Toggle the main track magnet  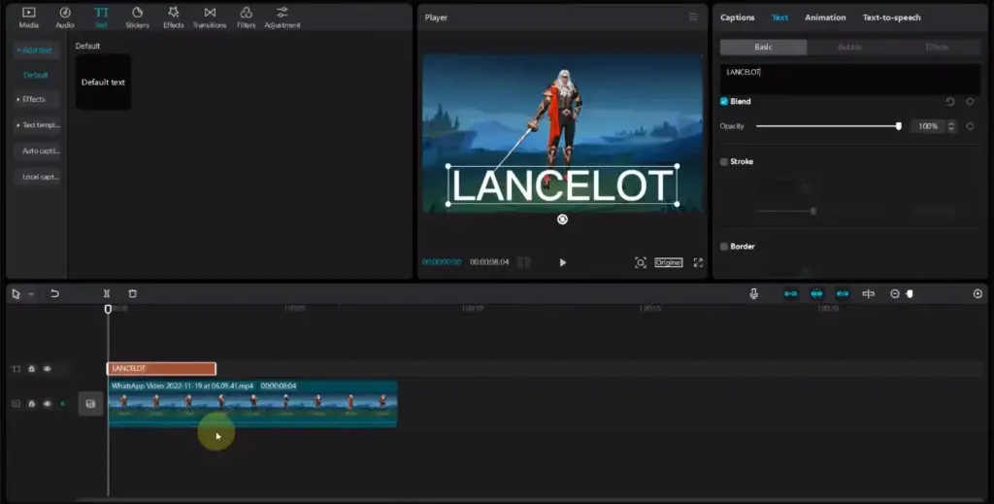[790, 293]
